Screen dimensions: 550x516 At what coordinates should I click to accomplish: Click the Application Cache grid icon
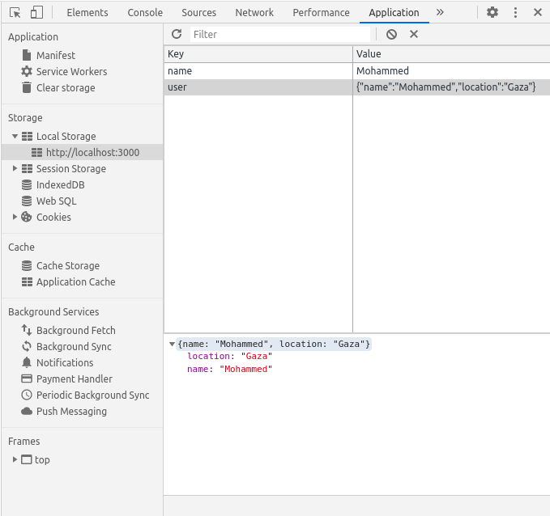pyautogui.click(x=27, y=282)
